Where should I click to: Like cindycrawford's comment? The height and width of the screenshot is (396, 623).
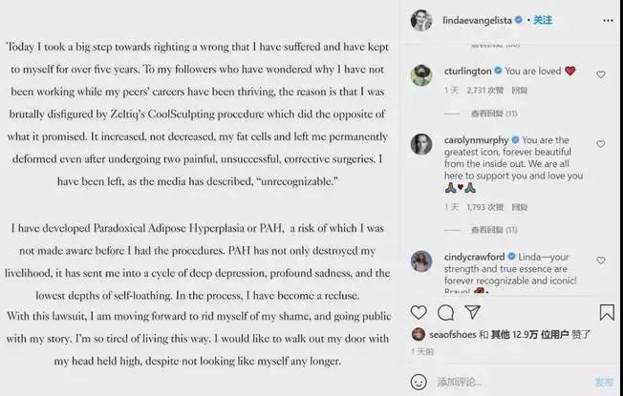[x=600, y=260]
